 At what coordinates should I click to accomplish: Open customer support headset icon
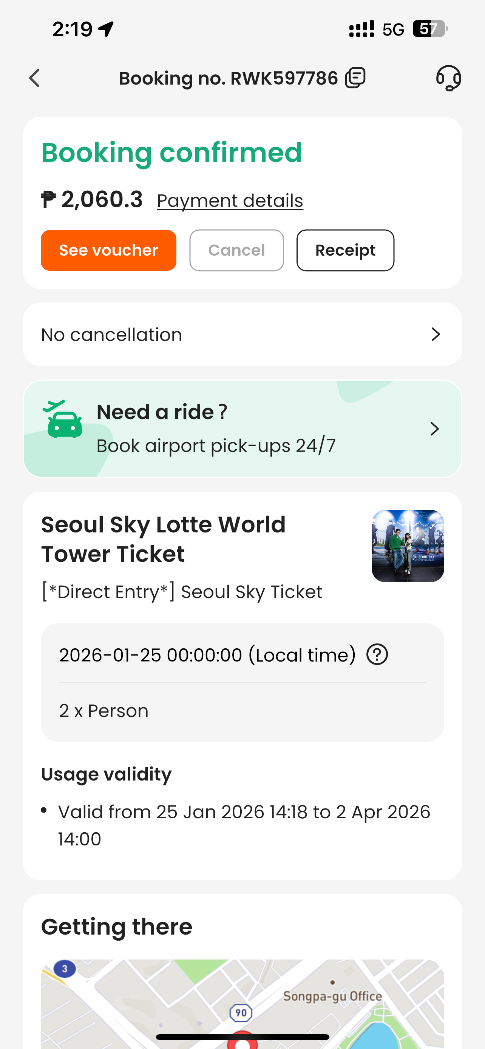pyautogui.click(x=448, y=78)
